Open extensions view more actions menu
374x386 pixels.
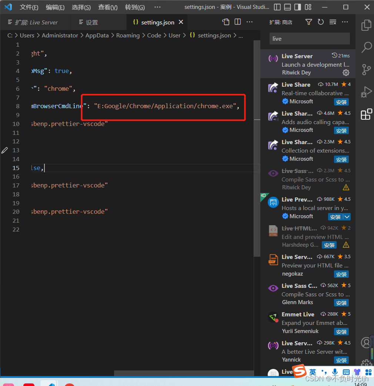pyautogui.click(x=345, y=22)
